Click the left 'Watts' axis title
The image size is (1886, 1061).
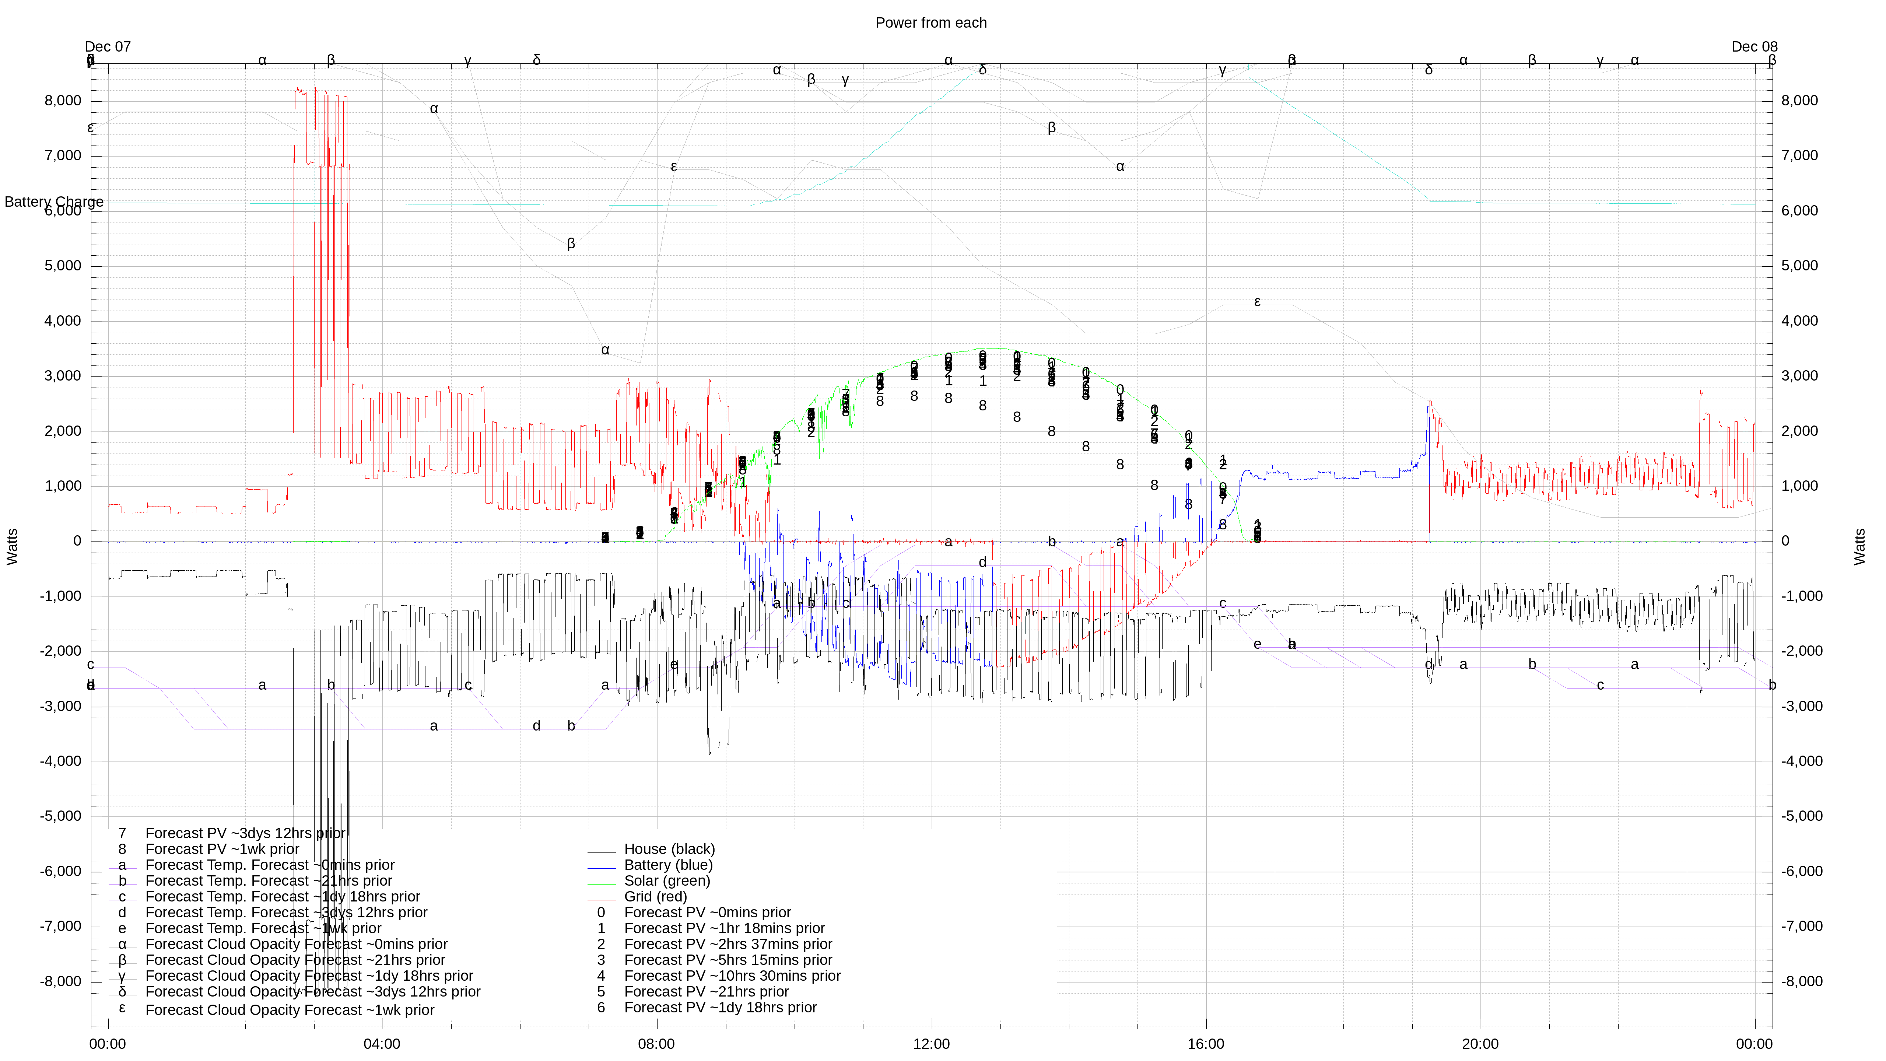pos(13,546)
